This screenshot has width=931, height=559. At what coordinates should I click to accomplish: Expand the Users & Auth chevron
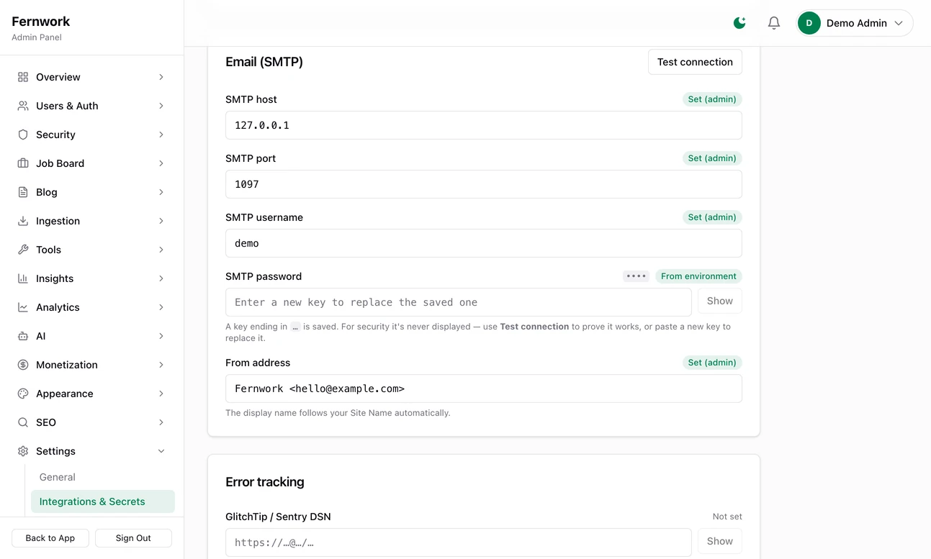coord(161,106)
